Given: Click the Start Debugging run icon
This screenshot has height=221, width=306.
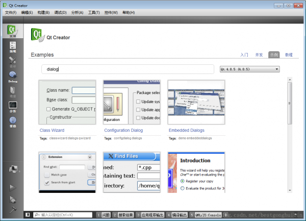Looking at the screenshot, I should click(13, 200).
